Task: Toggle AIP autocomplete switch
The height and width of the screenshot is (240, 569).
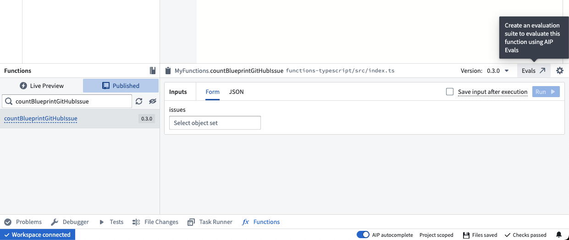Action: pos(363,235)
